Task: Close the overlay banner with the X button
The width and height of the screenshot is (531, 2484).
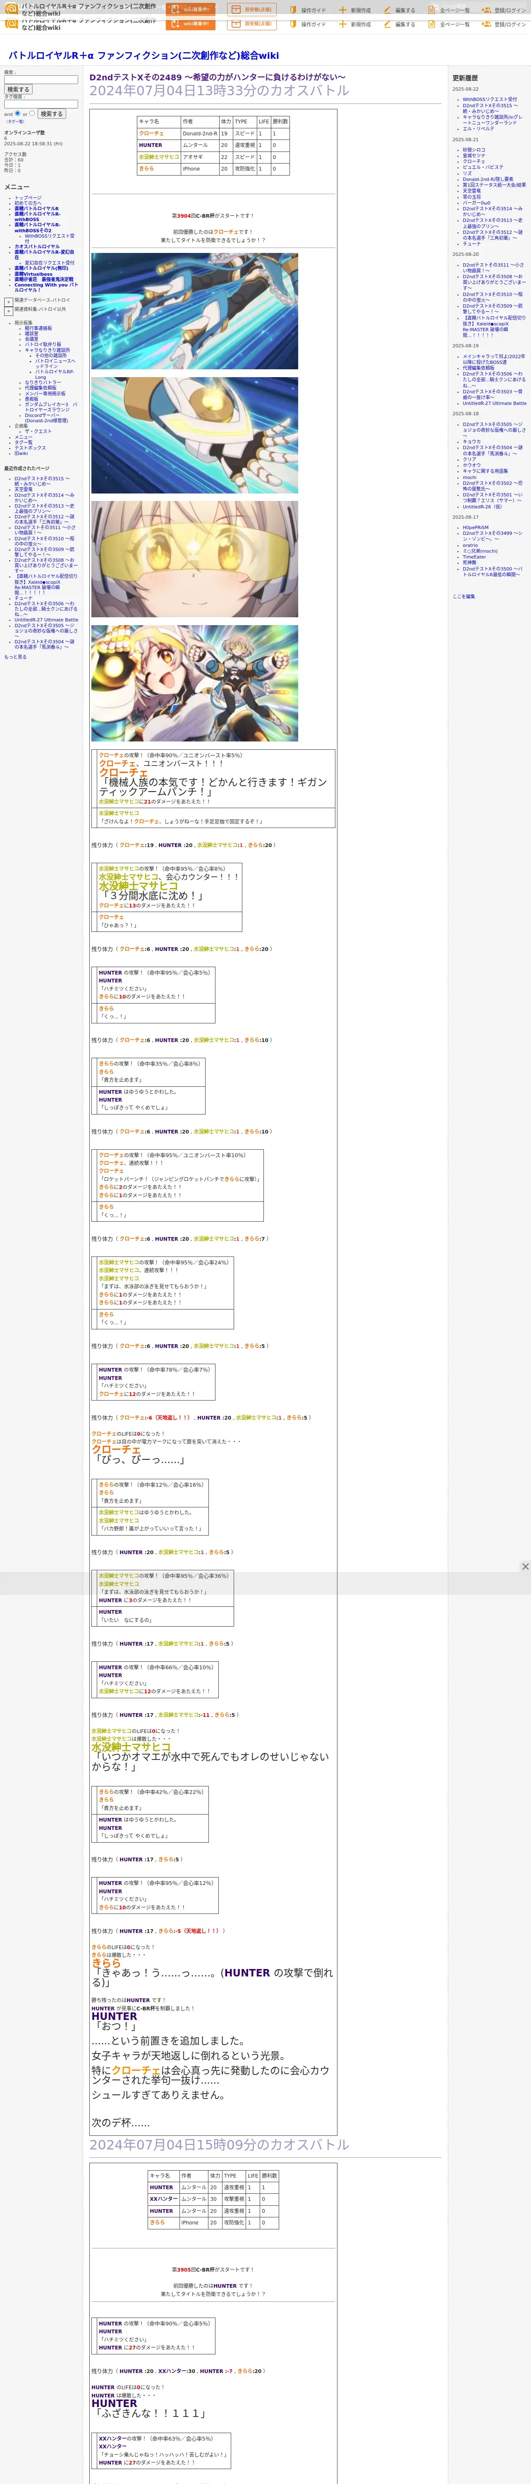Action: [525, 1566]
